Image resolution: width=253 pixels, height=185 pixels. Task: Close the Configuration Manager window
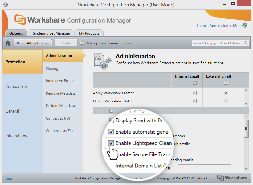(244, 4)
